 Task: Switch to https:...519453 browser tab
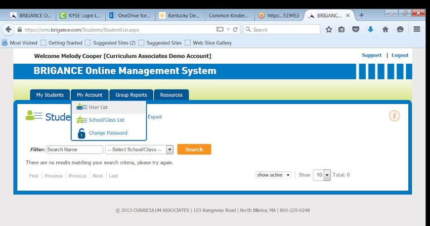(x=279, y=16)
